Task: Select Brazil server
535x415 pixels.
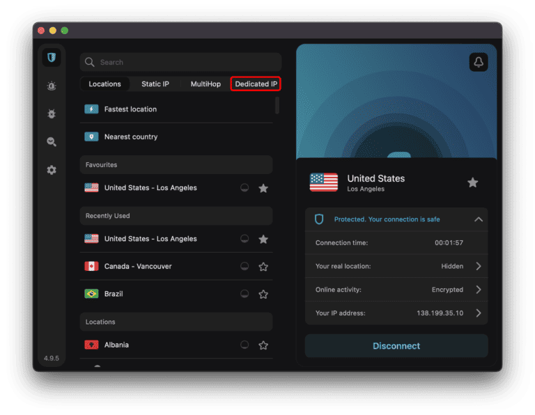Action: click(176, 294)
